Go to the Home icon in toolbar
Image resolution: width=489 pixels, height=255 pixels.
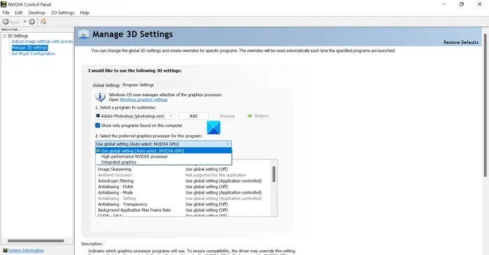43,22
